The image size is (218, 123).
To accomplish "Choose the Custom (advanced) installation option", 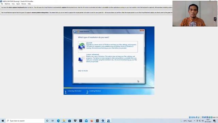I will pos(108,58).
